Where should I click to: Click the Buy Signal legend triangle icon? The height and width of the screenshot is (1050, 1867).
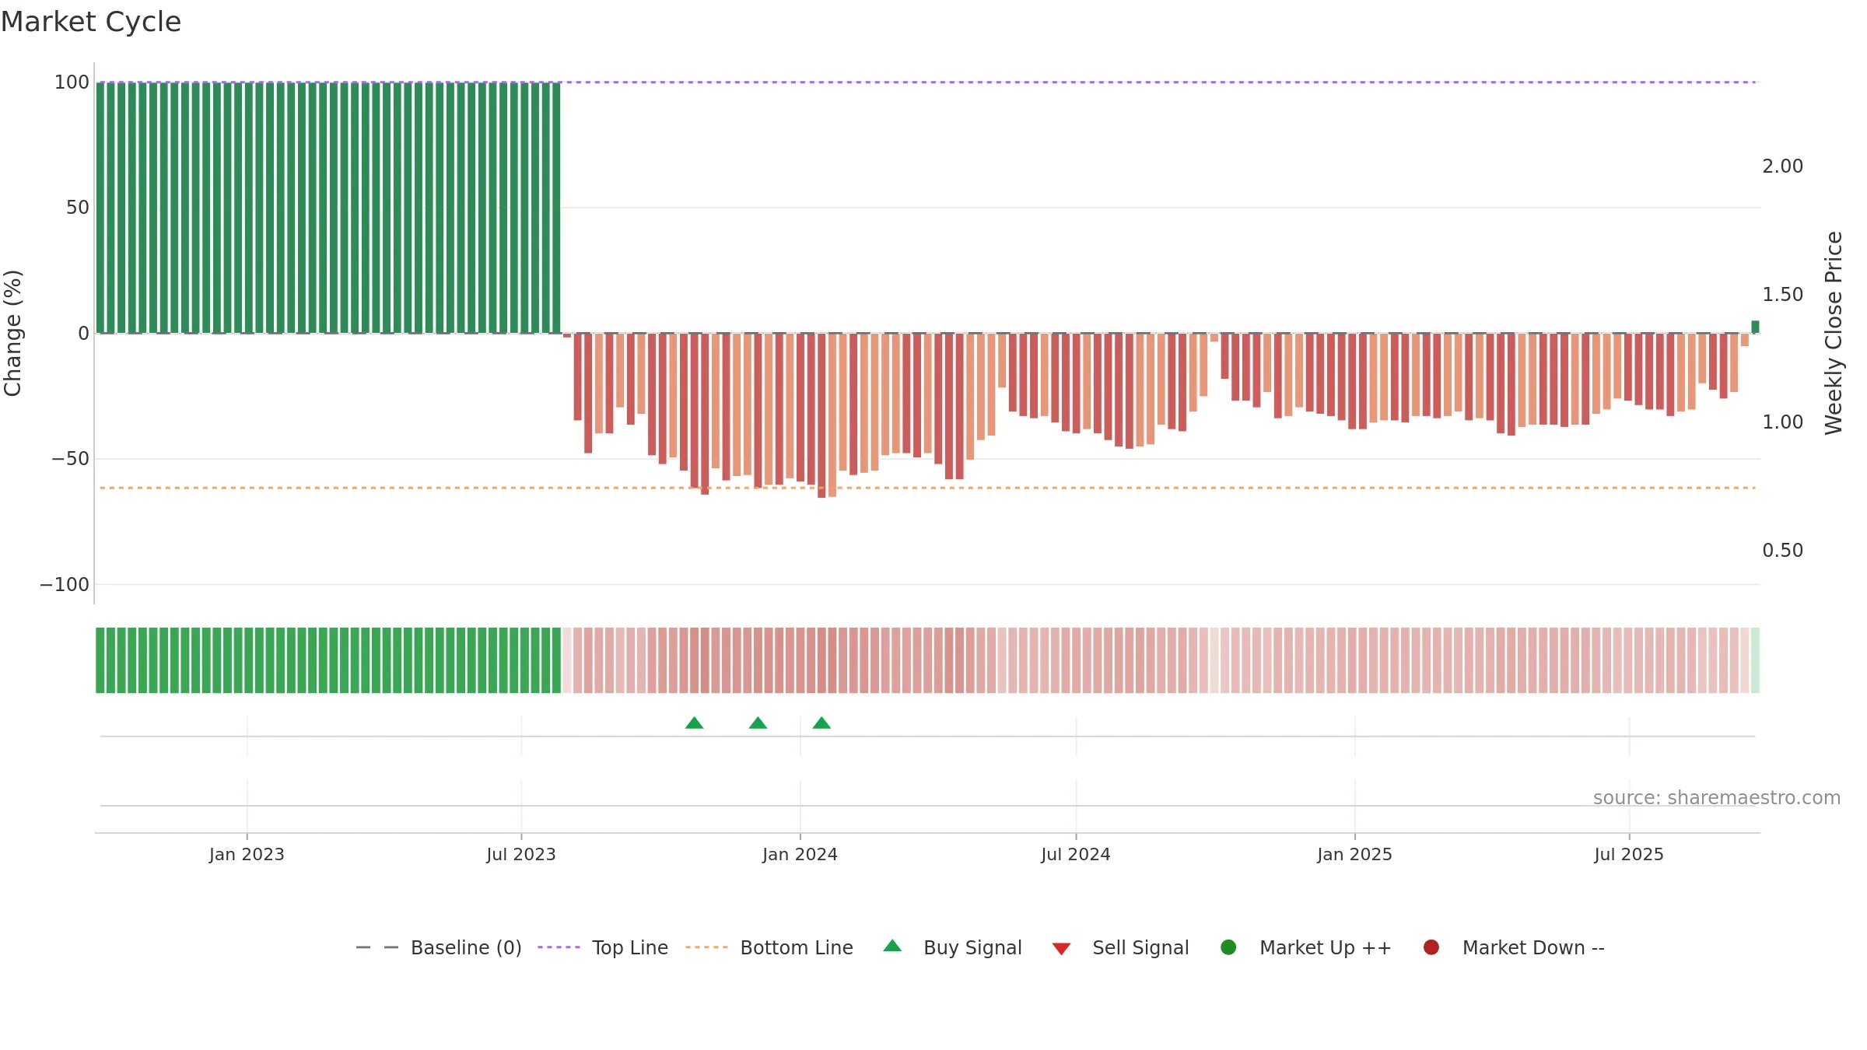tap(892, 946)
